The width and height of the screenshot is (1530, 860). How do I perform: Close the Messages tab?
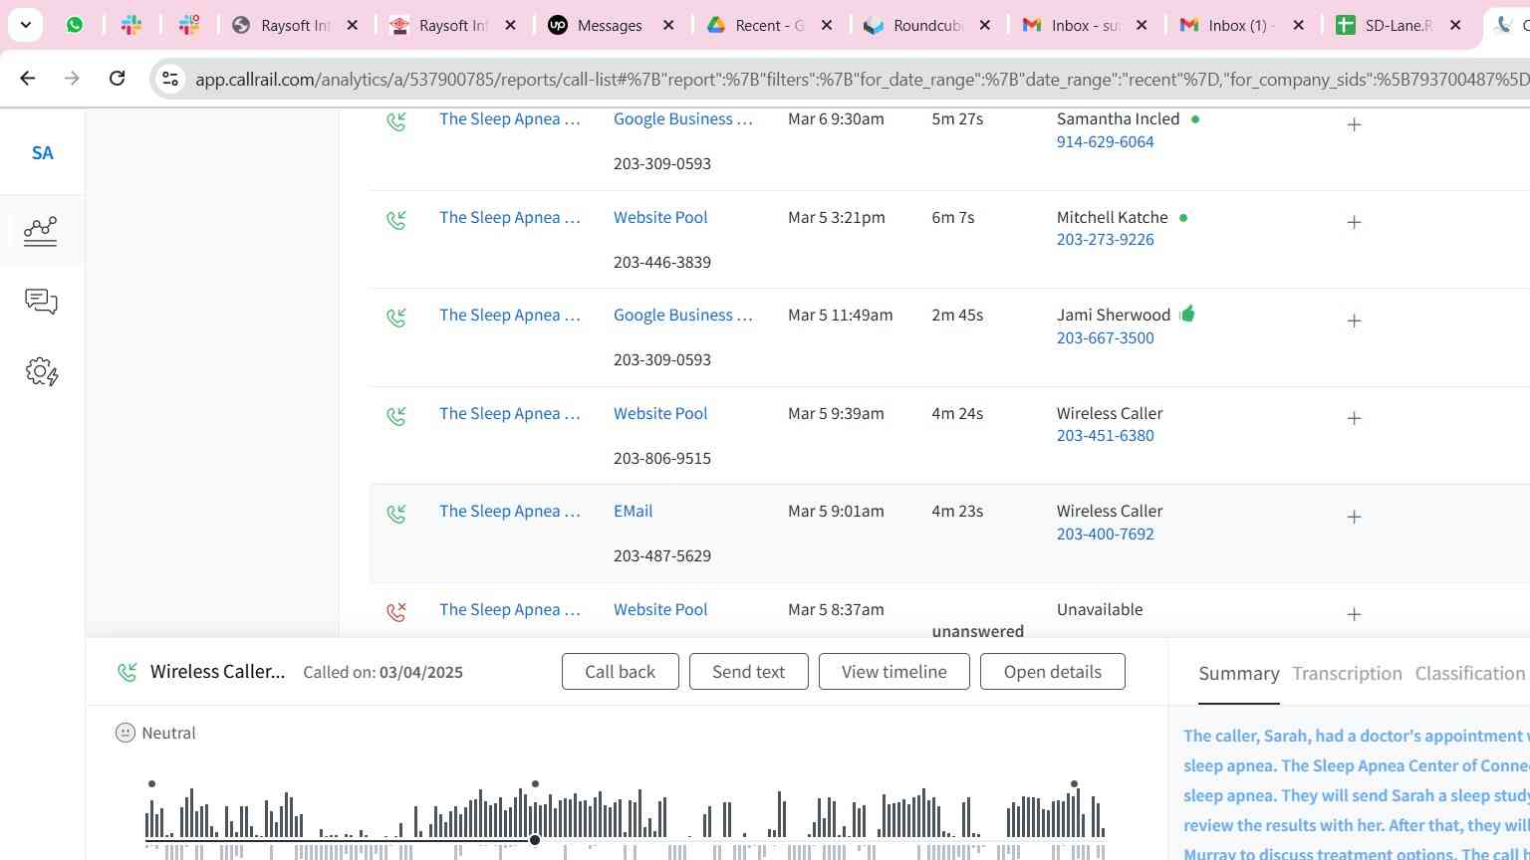pyautogui.click(x=668, y=25)
